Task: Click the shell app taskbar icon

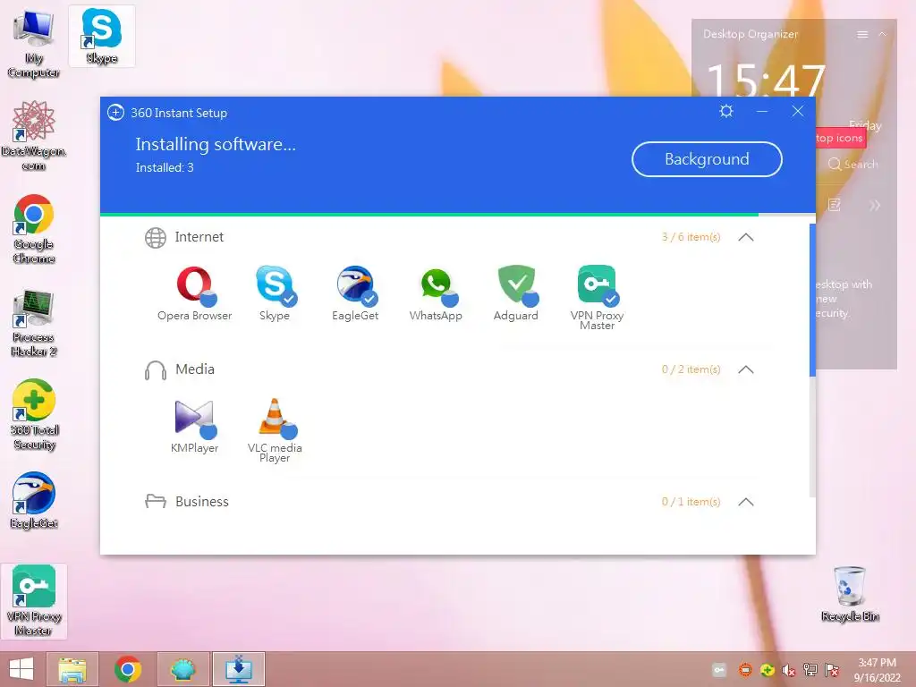Action: click(183, 669)
